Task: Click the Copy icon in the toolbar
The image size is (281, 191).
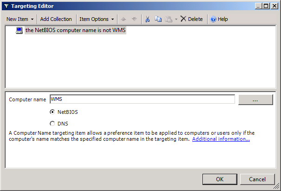Action: click(x=158, y=19)
